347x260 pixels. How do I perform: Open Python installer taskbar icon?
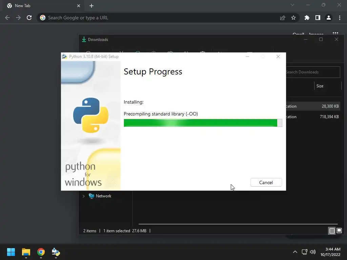56,252
